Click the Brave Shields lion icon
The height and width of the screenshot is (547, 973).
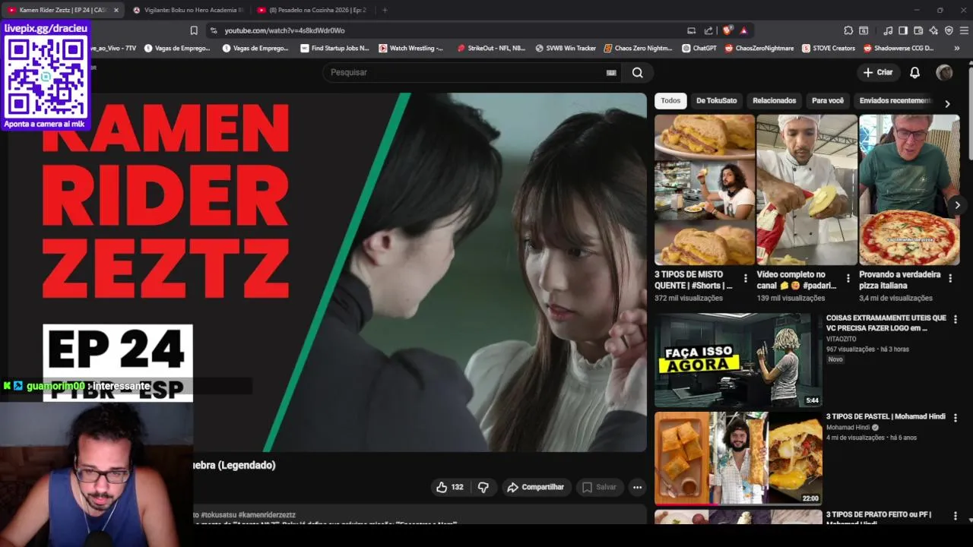(x=727, y=30)
